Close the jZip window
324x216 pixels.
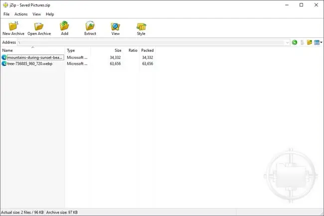(x=316, y=5)
